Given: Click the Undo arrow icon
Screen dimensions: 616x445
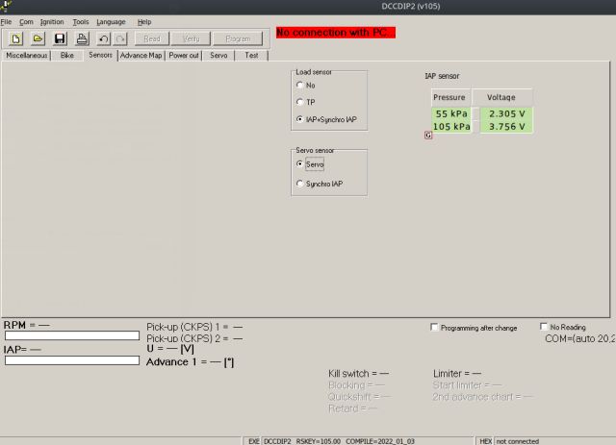Looking at the screenshot, I should tap(103, 38).
